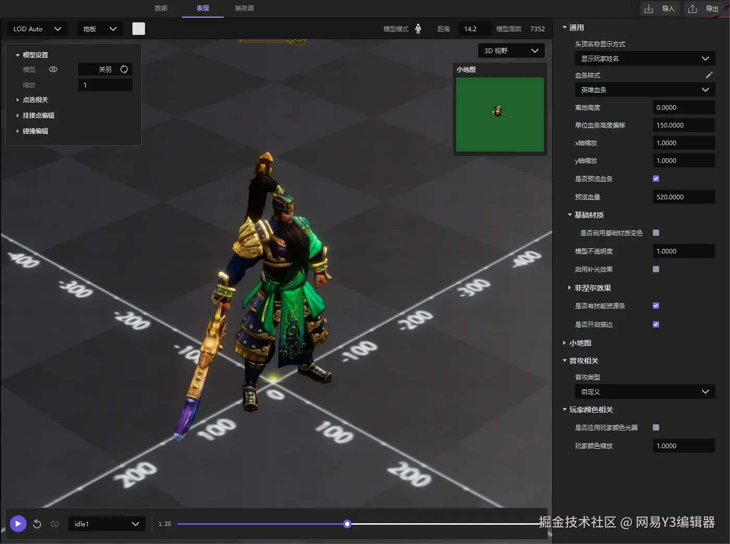Click the animation timeline slider handle

(347, 524)
